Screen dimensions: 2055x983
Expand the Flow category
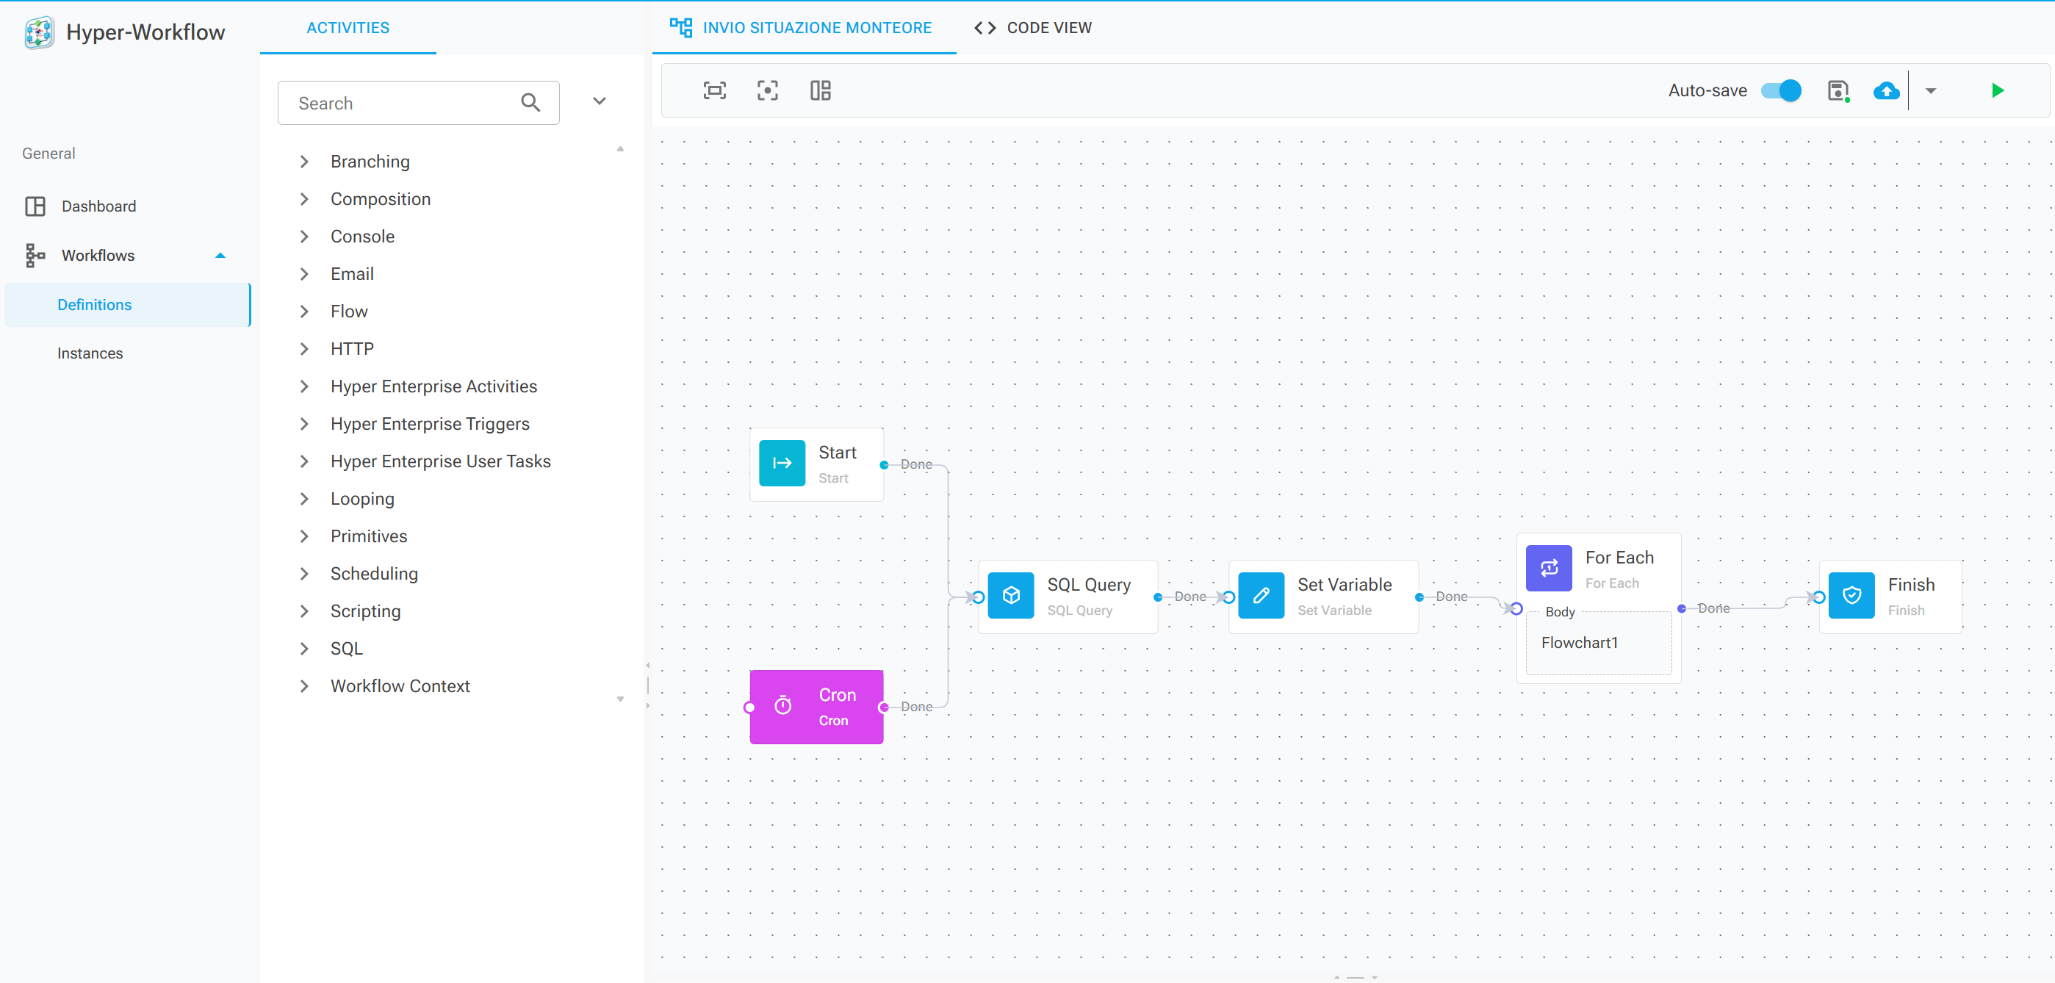[304, 312]
